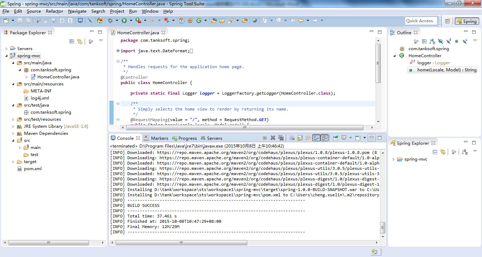The image size is (482, 257).
Task: Toggle Hide Non-Public members green dot in Outline
Action: [457, 41]
